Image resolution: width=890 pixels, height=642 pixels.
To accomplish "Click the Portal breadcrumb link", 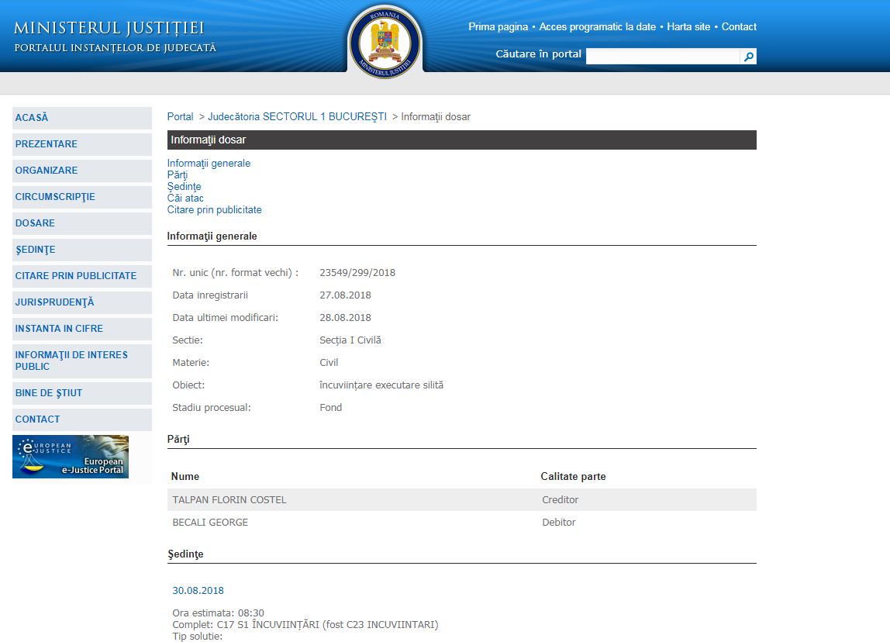I will pos(181,117).
